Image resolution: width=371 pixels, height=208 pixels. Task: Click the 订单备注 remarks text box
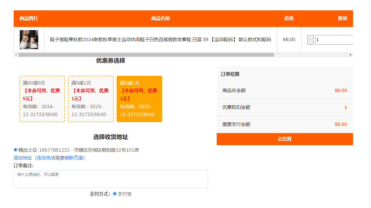click(111, 179)
